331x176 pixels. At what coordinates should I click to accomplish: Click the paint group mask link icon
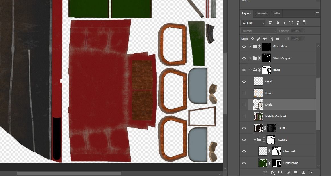260,70
